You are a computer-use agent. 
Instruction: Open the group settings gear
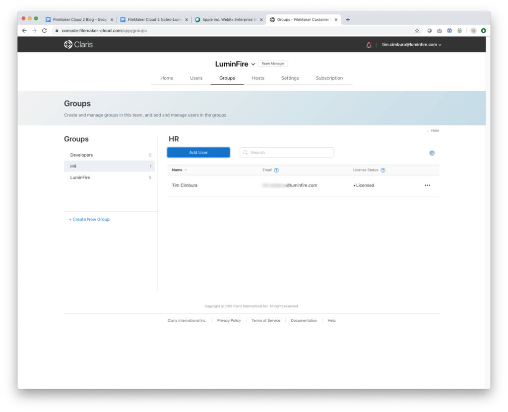pyautogui.click(x=432, y=153)
